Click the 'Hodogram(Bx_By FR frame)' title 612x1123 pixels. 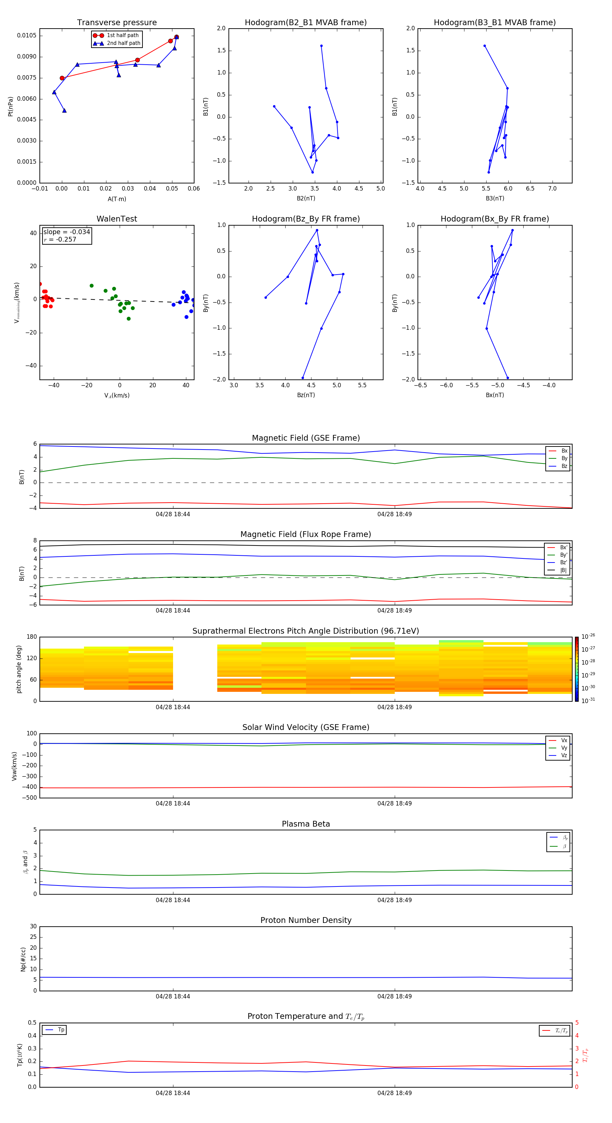[495, 219]
